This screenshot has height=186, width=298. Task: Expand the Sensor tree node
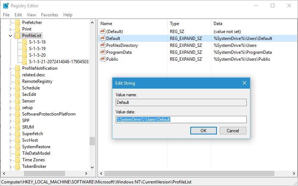10,101
